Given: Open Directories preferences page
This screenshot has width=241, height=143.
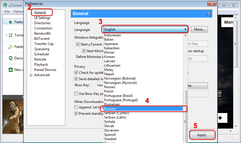Looking at the screenshot, I should tap(42, 23).
